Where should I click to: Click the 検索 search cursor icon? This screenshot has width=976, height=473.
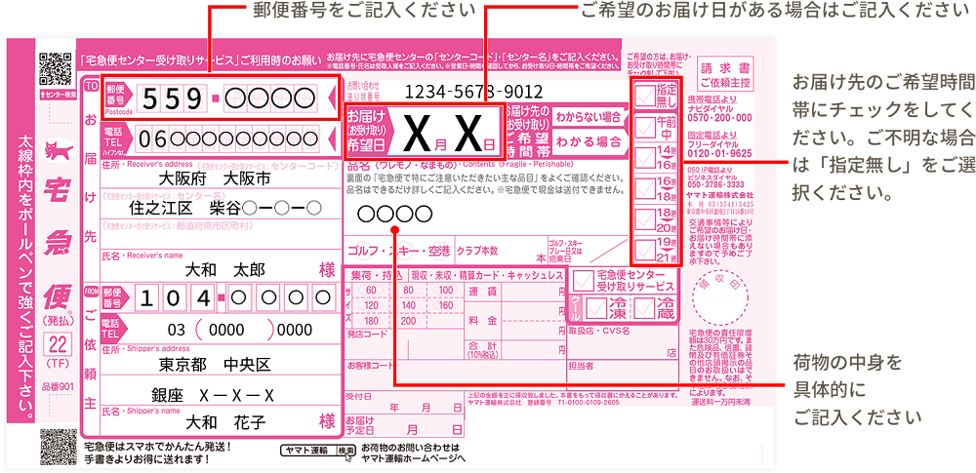[347, 451]
